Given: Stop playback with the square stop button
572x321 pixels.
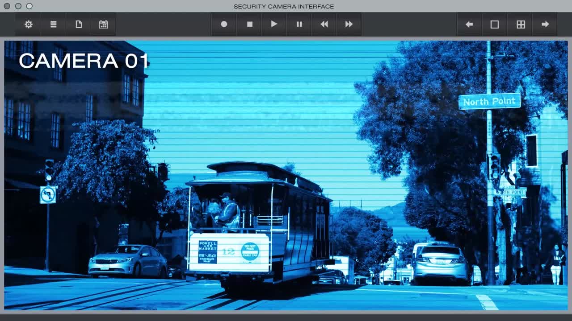Looking at the screenshot, I should (250, 25).
